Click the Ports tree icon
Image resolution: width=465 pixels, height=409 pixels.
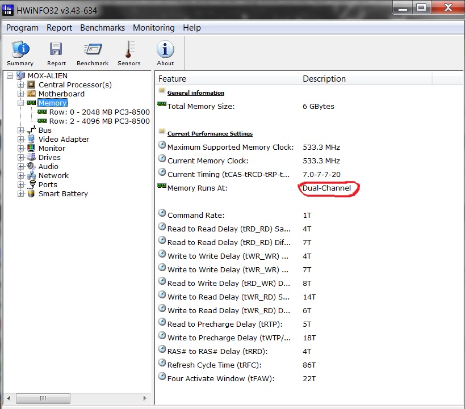click(x=31, y=184)
